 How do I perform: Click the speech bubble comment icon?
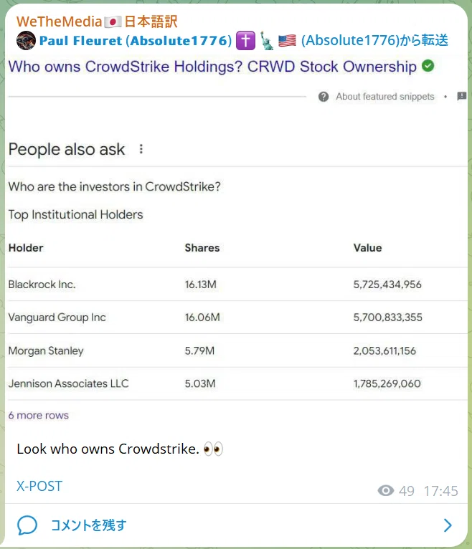(x=27, y=525)
